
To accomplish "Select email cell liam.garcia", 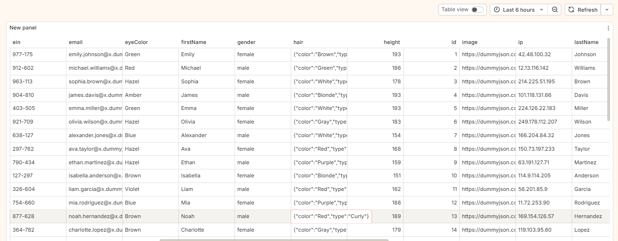I will [x=94, y=190].
